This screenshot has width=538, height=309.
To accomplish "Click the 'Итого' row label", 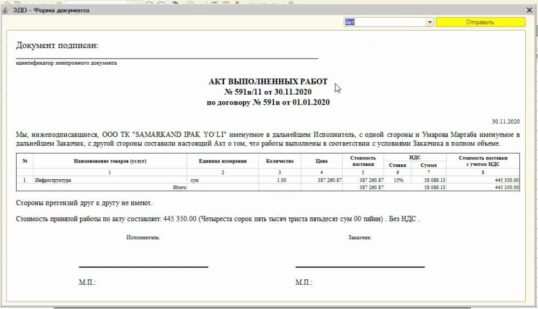I will point(180,187).
